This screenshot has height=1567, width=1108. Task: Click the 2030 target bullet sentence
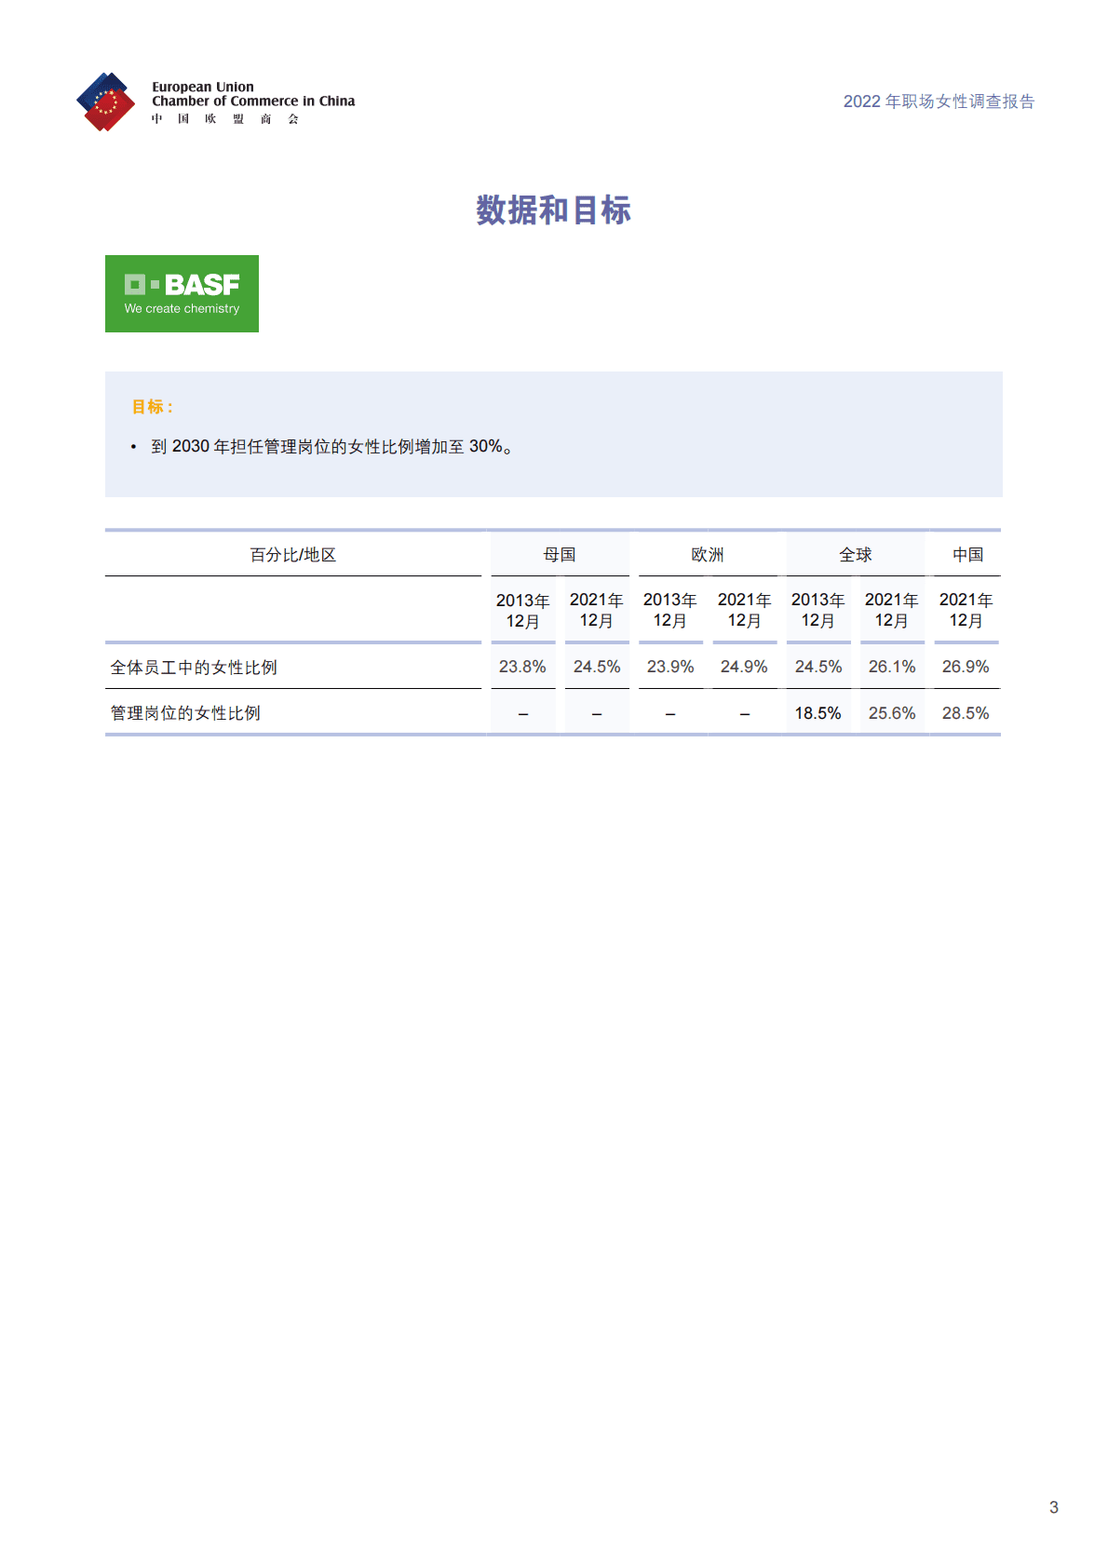tap(331, 447)
